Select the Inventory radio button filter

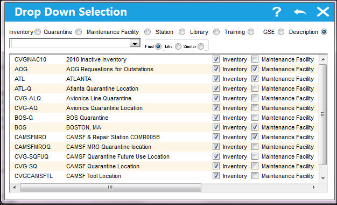click(x=38, y=32)
